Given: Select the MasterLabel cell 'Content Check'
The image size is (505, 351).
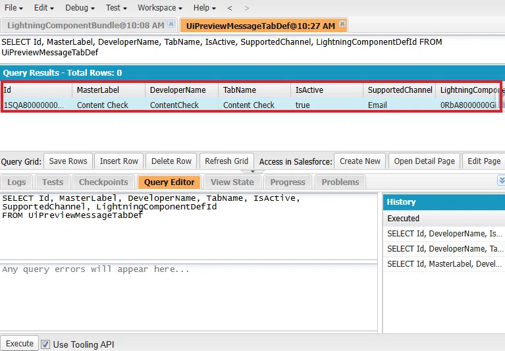Looking at the screenshot, I should (109, 105).
